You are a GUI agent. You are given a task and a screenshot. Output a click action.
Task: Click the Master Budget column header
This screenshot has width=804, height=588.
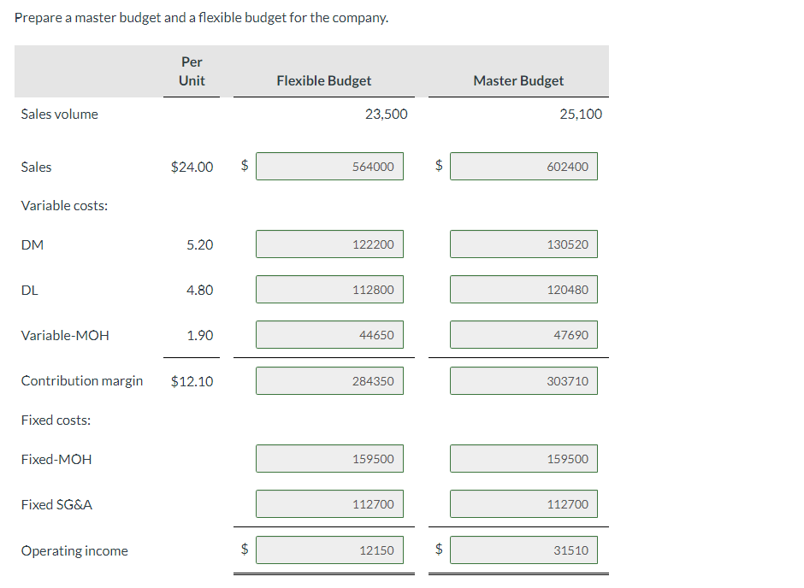click(518, 80)
